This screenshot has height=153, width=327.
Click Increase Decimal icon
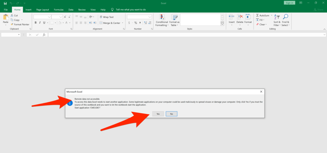click(145, 23)
